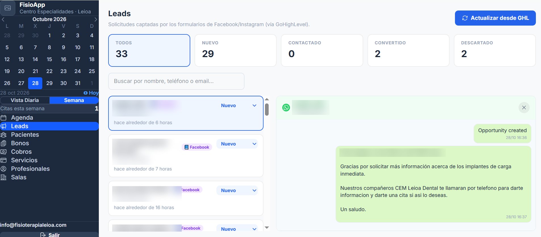
Task: Select October 28 in the calendar
Action: 35,83
